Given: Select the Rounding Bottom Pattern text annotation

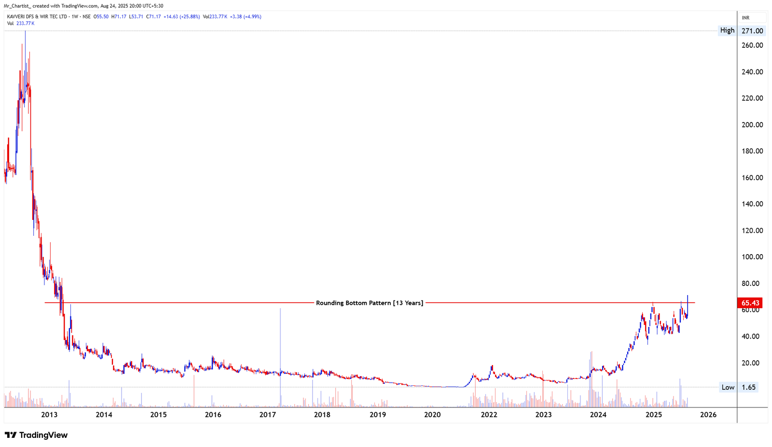Looking at the screenshot, I should click(x=370, y=303).
